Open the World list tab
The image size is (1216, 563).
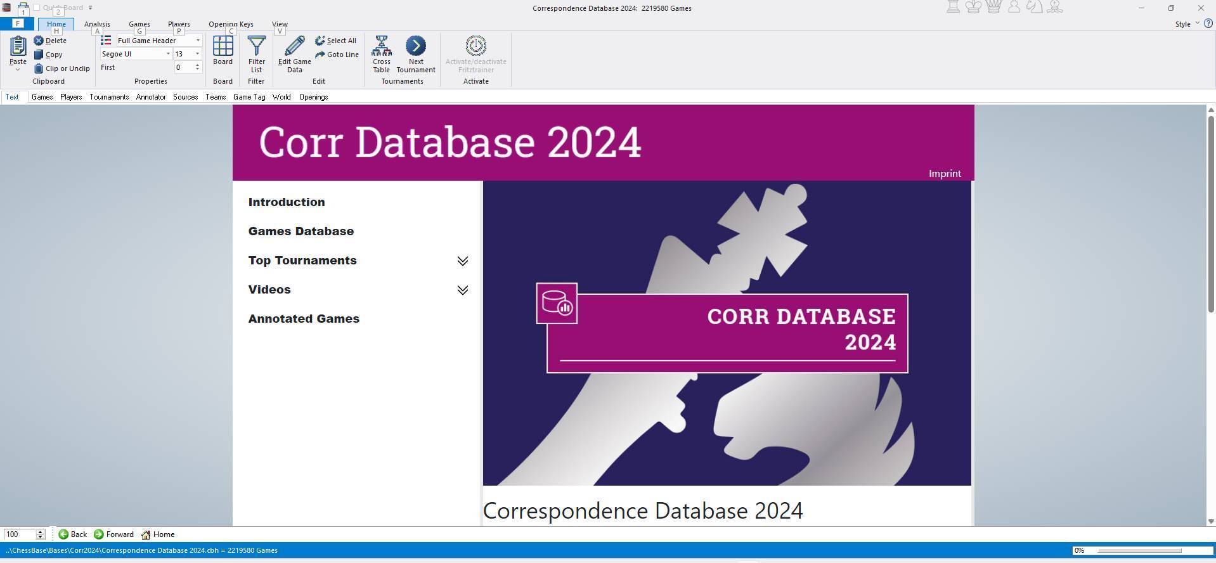[x=281, y=97]
